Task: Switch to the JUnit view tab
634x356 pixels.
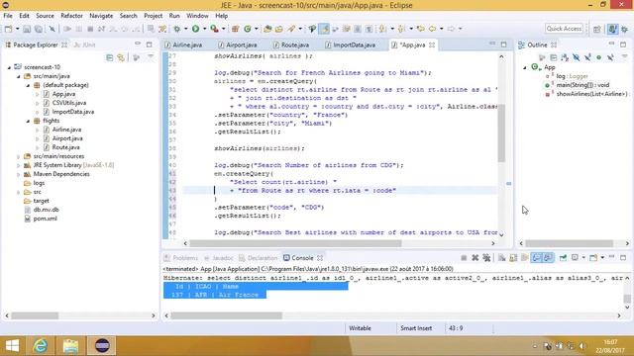Action: pyautogui.click(x=84, y=44)
